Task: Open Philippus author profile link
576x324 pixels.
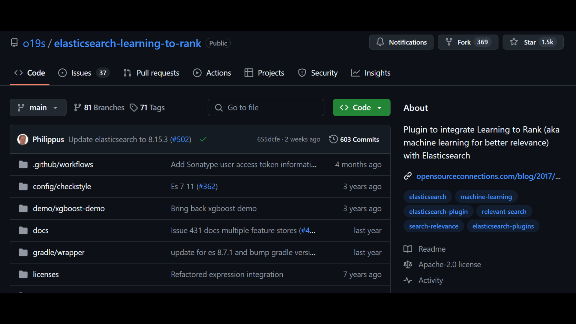Action: tap(48, 139)
